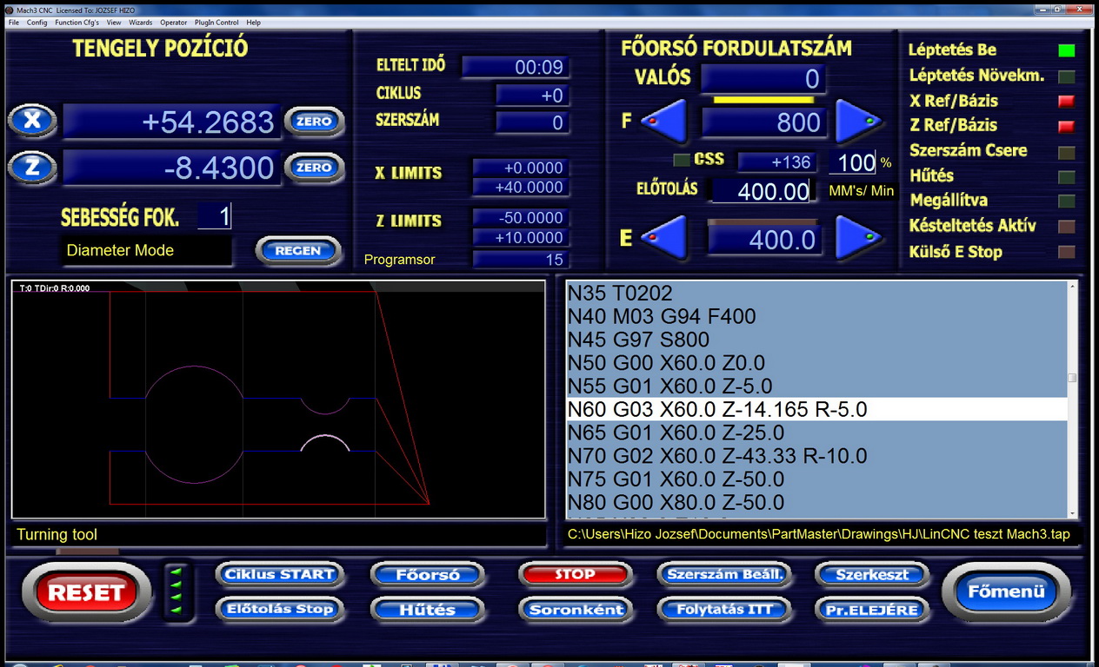Click the blue X axis button
1099x667 pixels.
pos(32,121)
